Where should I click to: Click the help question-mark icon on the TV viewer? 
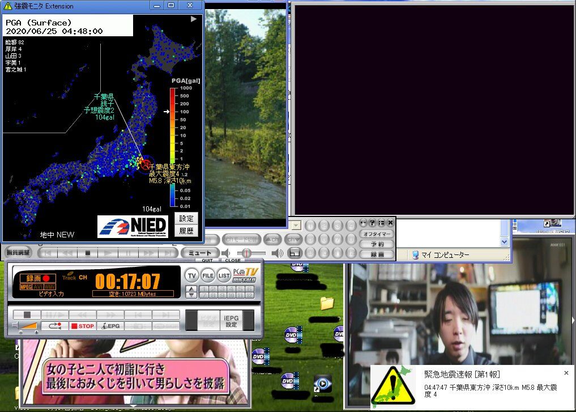[x=372, y=222]
